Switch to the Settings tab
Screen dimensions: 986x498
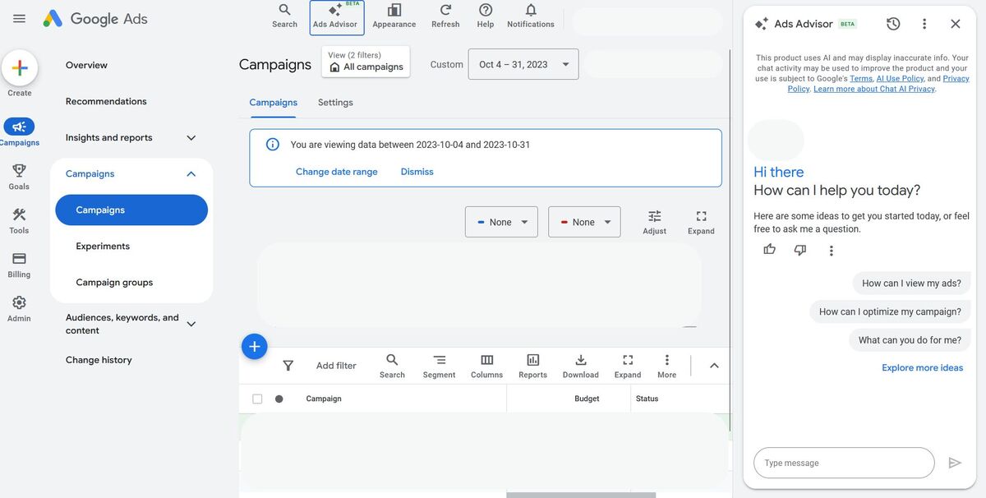point(335,103)
